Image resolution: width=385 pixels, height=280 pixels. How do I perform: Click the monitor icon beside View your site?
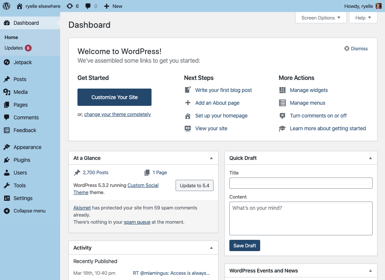point(188,128)
